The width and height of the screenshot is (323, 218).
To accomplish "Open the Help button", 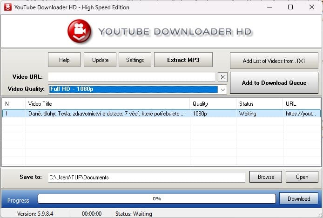I will tap(64, 60).
